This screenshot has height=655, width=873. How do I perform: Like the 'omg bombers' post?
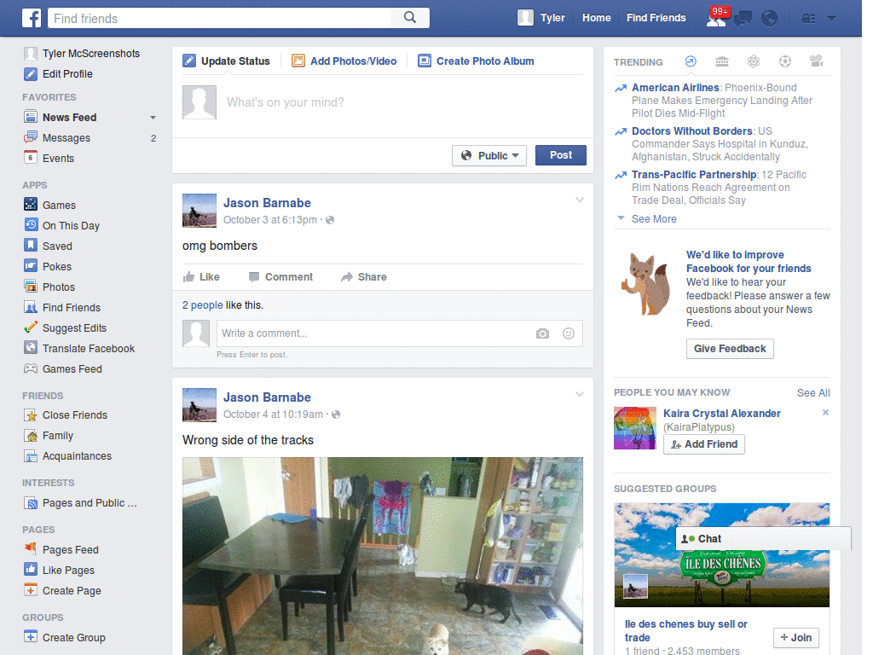click(x=201, y=277)
